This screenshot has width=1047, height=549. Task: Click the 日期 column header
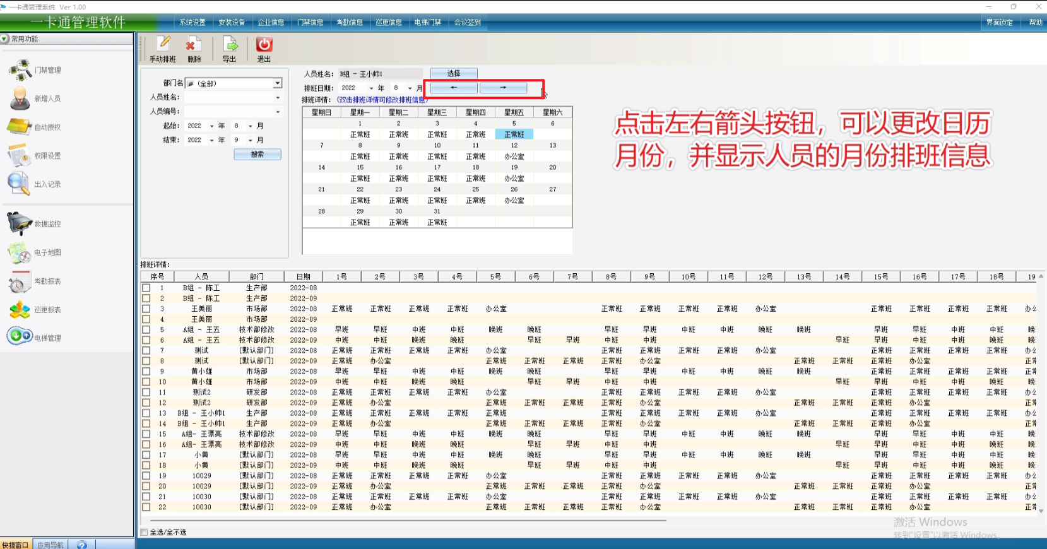pyautogui.click(x=304, y=276)
